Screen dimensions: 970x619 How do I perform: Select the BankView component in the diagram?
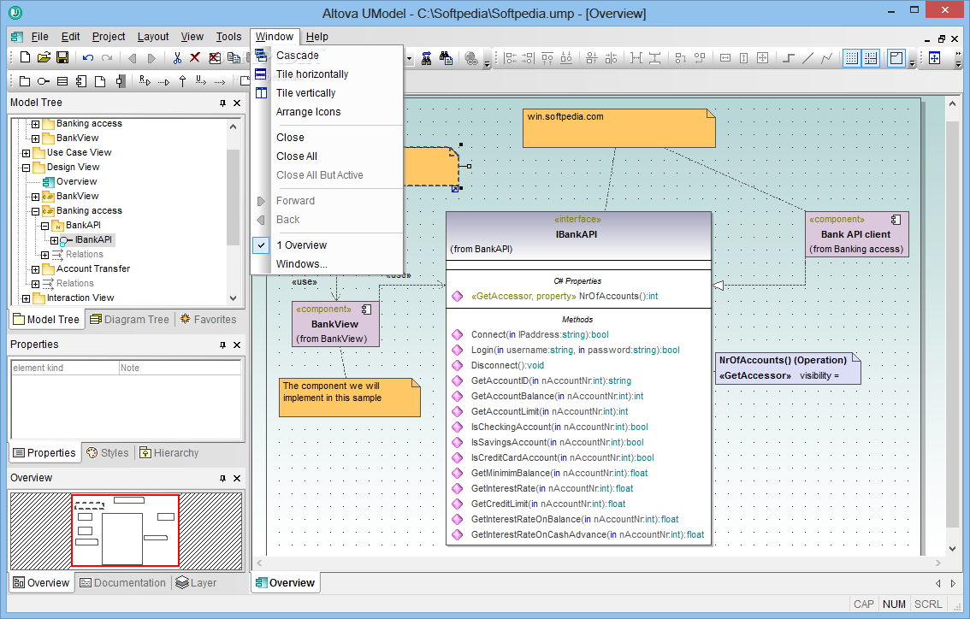[335, 324]
